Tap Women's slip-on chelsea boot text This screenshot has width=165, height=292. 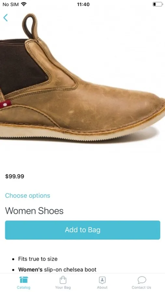(x=57, y=270)
